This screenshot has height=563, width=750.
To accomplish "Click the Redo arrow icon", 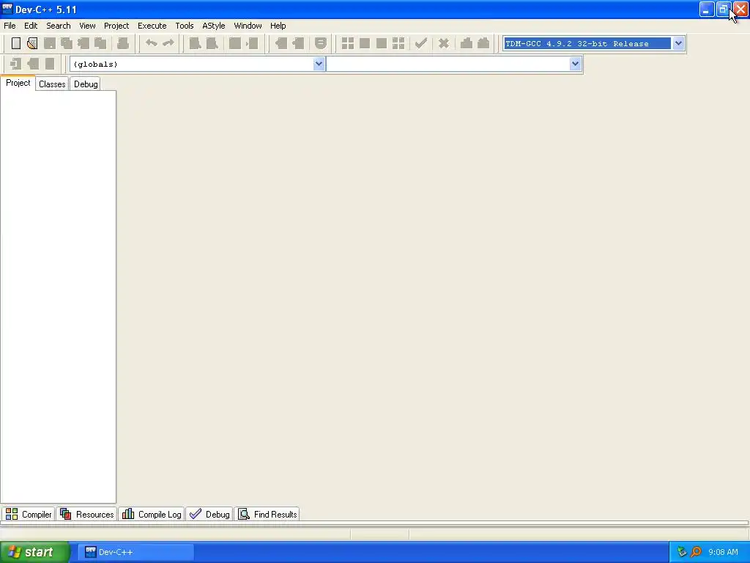I will coord(168,43).
